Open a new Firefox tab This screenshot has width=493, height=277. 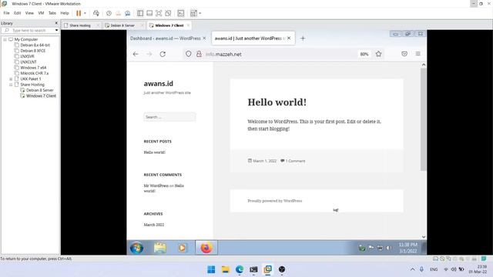point(303,38)
